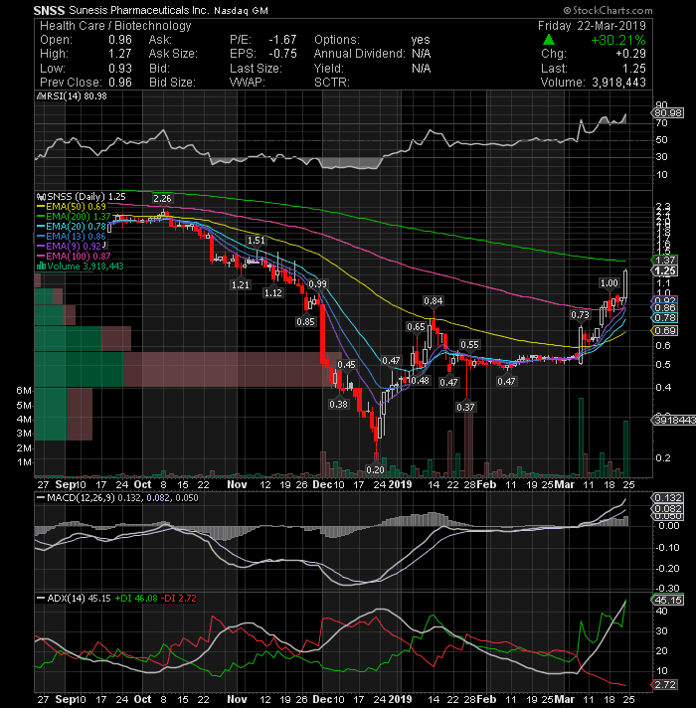This screenshot has width=696, height=708.
Task: Click the 0.132 MACD tag on right axis
Action: (x=667, y=498)
